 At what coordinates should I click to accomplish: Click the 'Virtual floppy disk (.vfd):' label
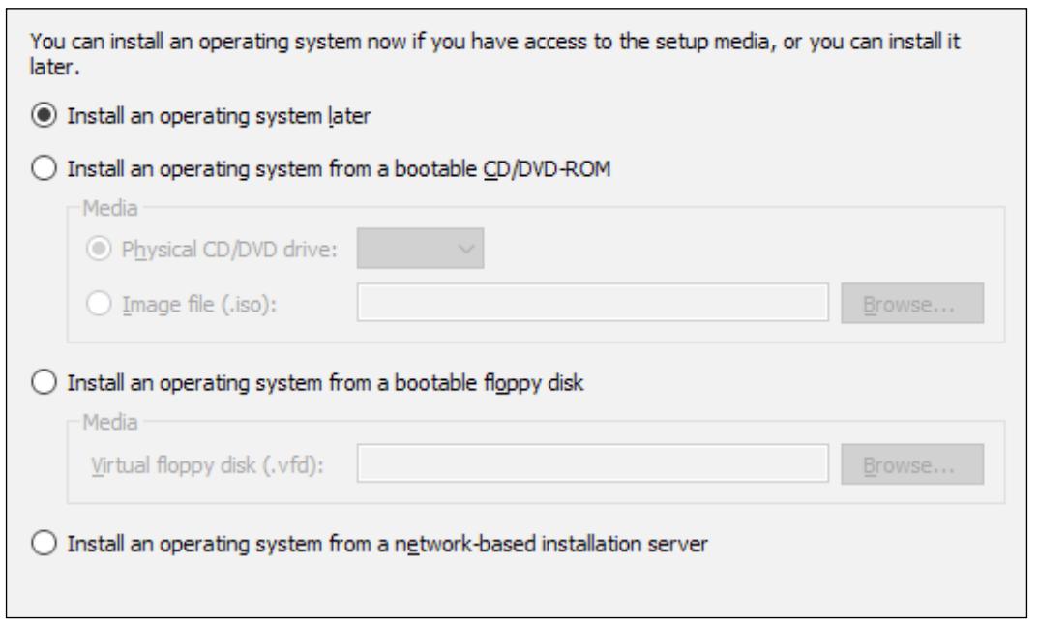pyautogui.click(x=207, y=465)
